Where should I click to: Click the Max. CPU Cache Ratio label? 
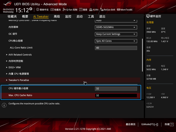(x=20, y=95)
